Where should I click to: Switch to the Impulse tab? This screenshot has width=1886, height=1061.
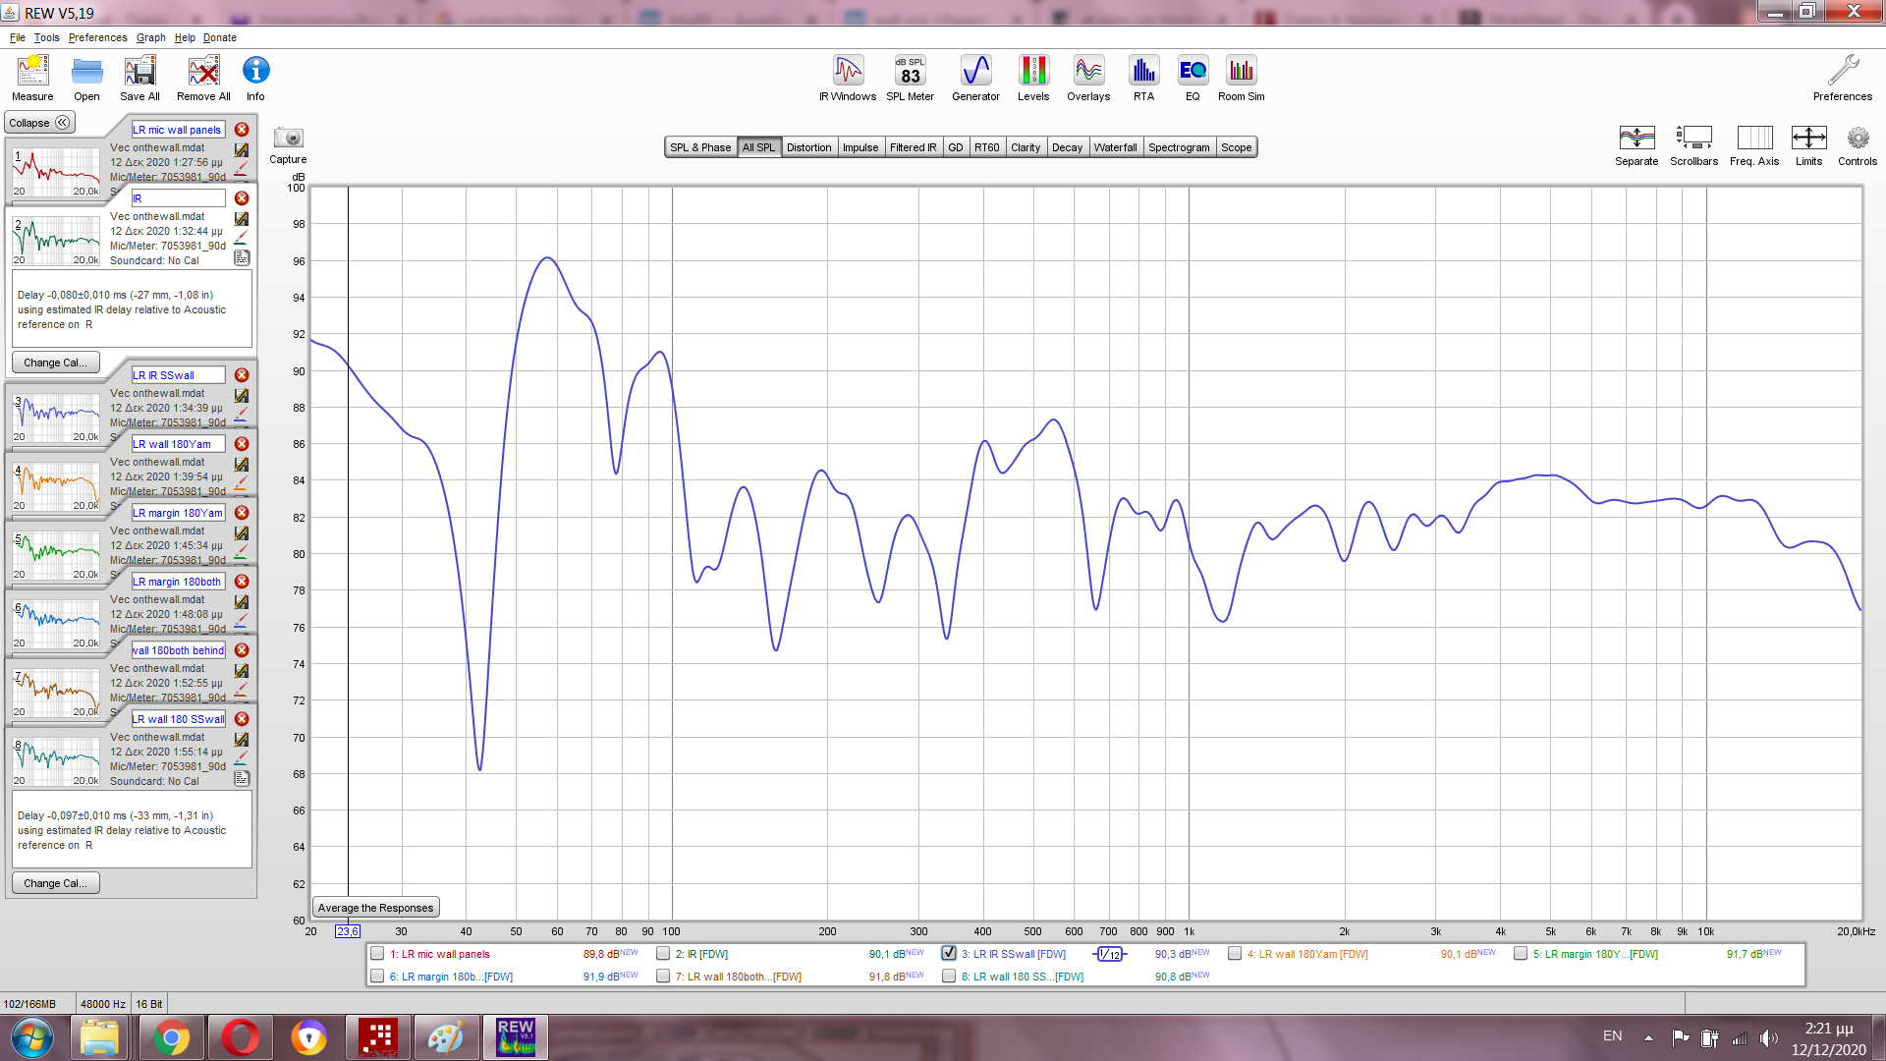click(860, 147)
